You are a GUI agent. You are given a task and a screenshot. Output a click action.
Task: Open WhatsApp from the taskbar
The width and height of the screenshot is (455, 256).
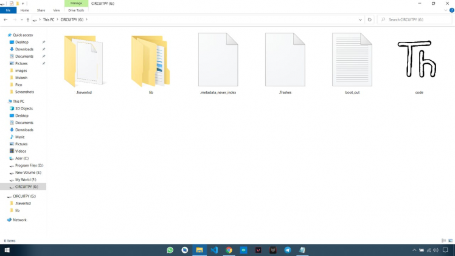coord(170,250)
